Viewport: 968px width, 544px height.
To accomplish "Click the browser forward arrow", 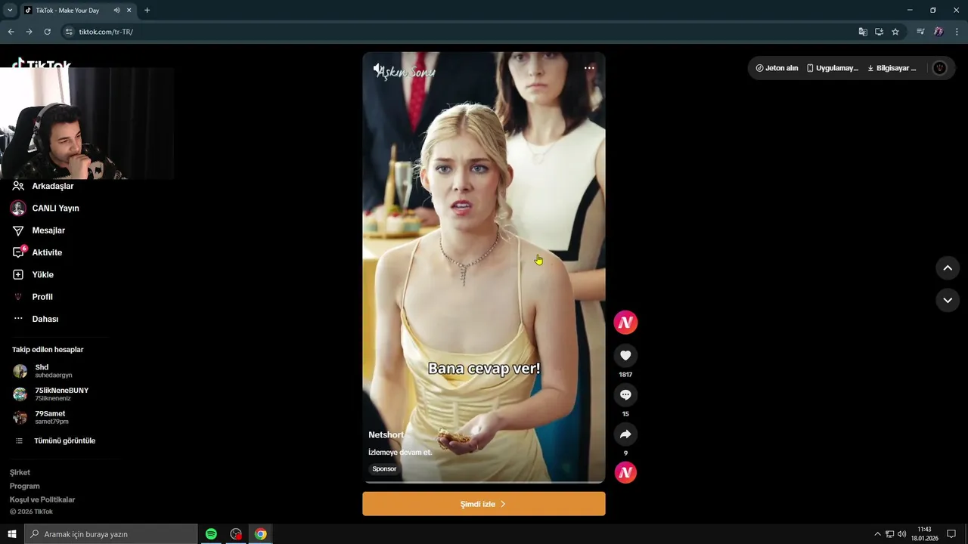I will (29, 32).
